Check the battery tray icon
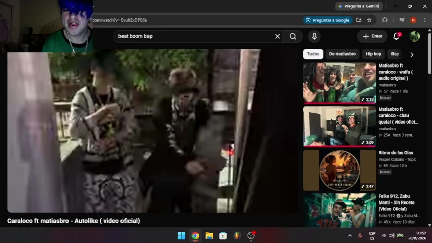 coord(400,236)
